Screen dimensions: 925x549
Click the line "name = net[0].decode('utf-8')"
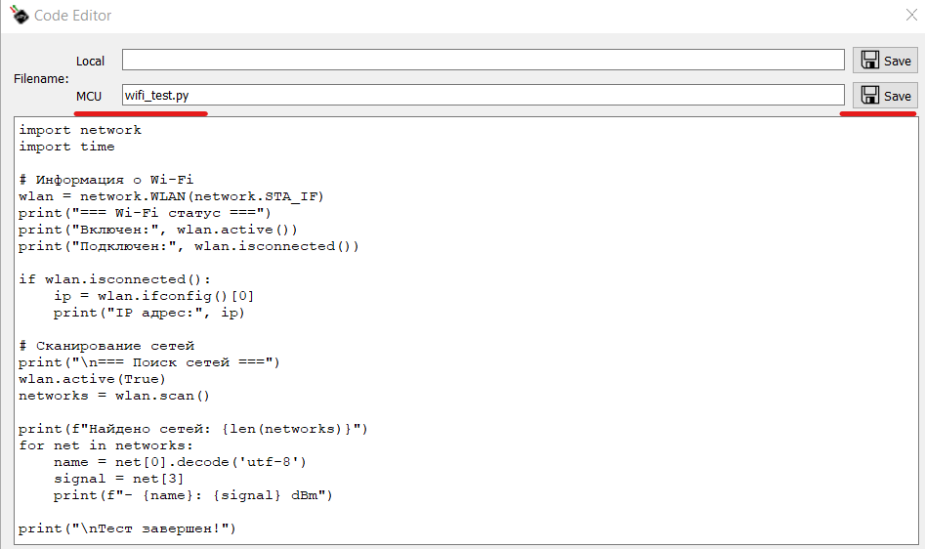(x=180, y=462)
